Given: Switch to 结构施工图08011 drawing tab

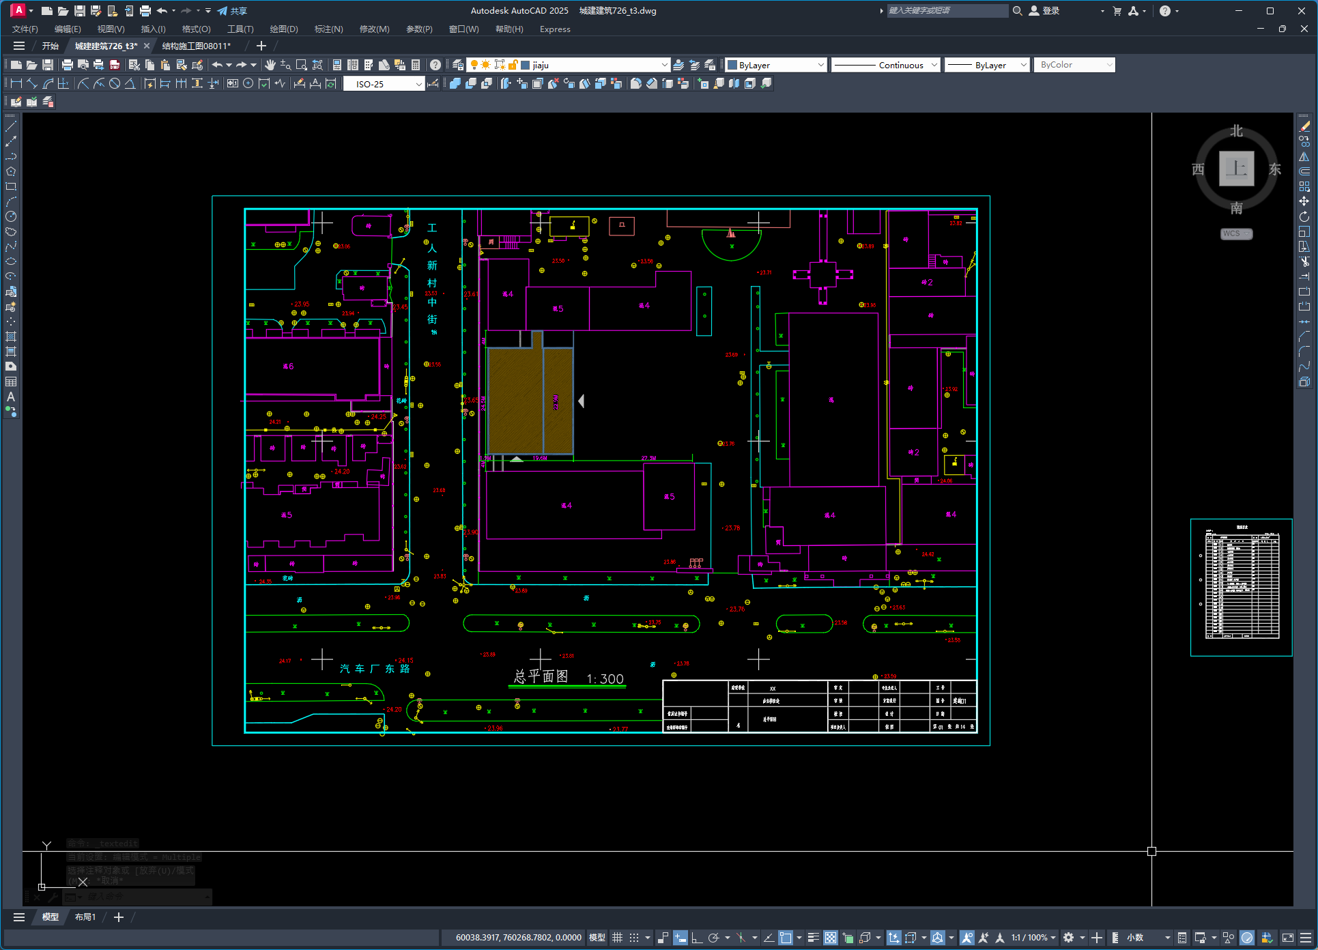Looking at the screenshot, I should [x=197, y=46].
